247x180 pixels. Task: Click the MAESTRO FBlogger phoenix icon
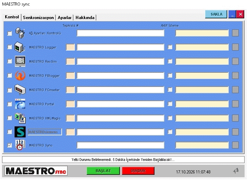(20, 75)
